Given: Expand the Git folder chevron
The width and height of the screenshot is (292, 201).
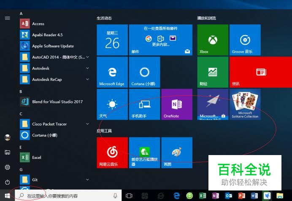Looking at the screenshot, I should (87, 180).
